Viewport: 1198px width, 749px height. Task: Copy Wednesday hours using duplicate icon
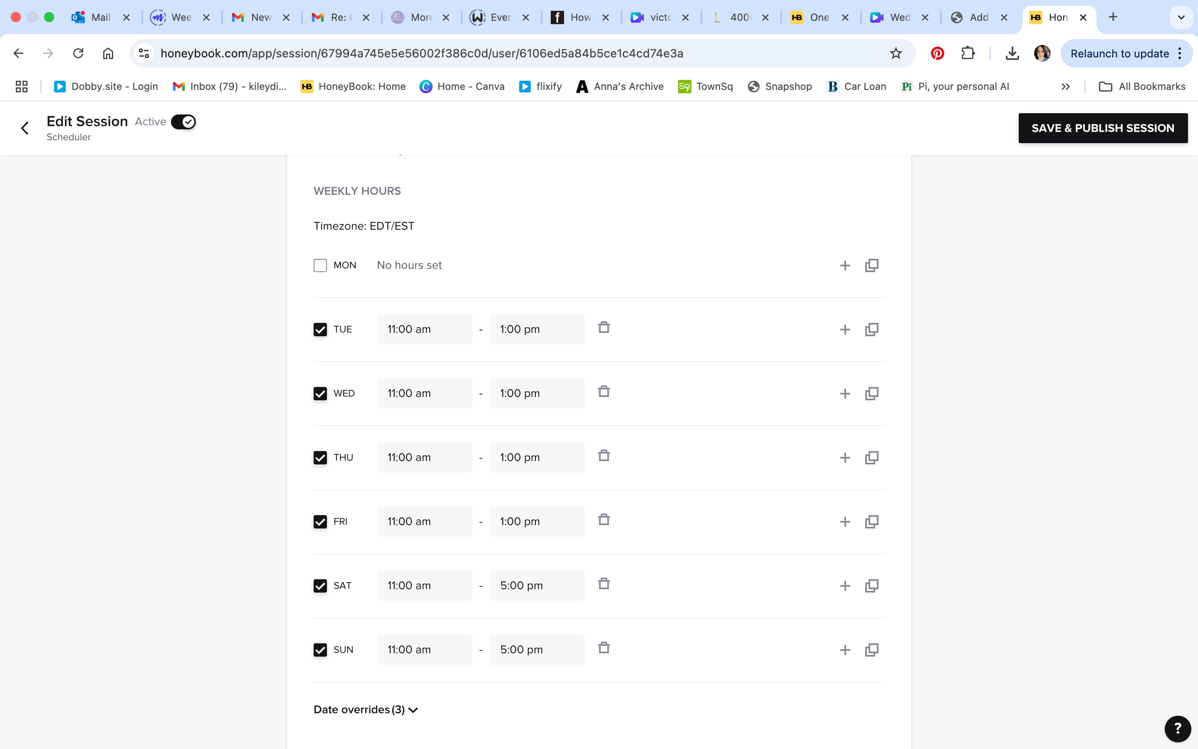point(871,394)
